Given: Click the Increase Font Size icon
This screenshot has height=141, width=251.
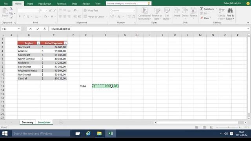Looking at the screenshot, I should [50, 11].
